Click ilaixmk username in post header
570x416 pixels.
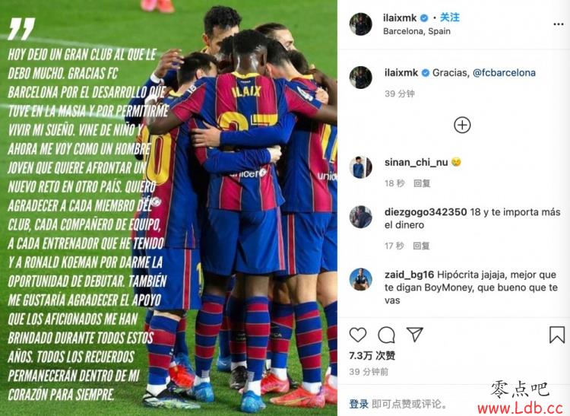pyautogui.click(x=400, y=17)
